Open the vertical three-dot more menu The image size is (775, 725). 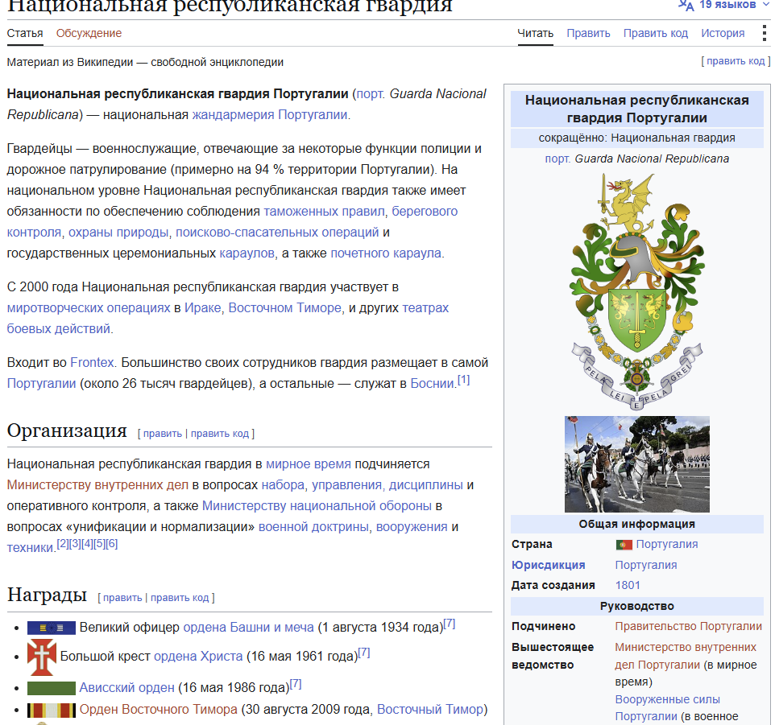tap(765, 33)
